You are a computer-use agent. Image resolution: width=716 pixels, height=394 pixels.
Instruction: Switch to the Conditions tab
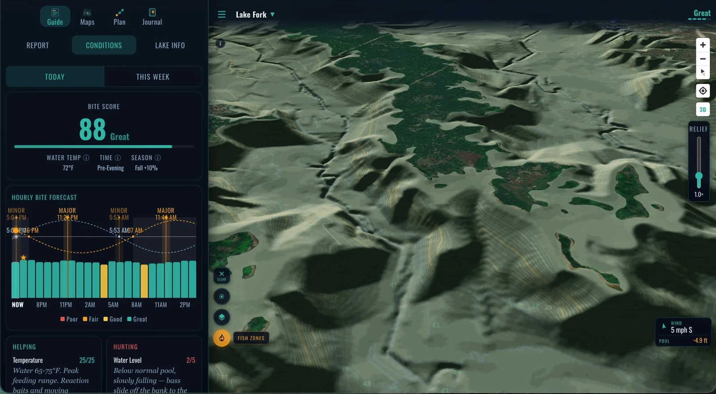(x=104, y=45)
